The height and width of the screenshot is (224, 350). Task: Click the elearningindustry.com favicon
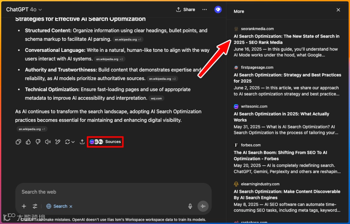(x=236, y=184)
